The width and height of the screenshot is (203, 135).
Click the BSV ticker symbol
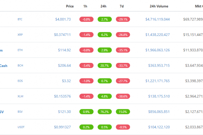tap(20, 112)
